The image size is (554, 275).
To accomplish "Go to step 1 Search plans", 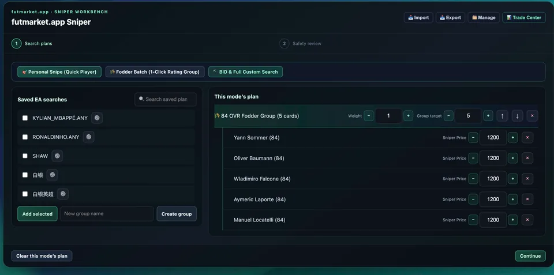I will pos(32,43).
